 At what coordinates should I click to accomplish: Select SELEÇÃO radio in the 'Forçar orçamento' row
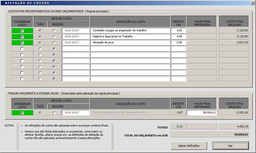[x=54, y=113]
